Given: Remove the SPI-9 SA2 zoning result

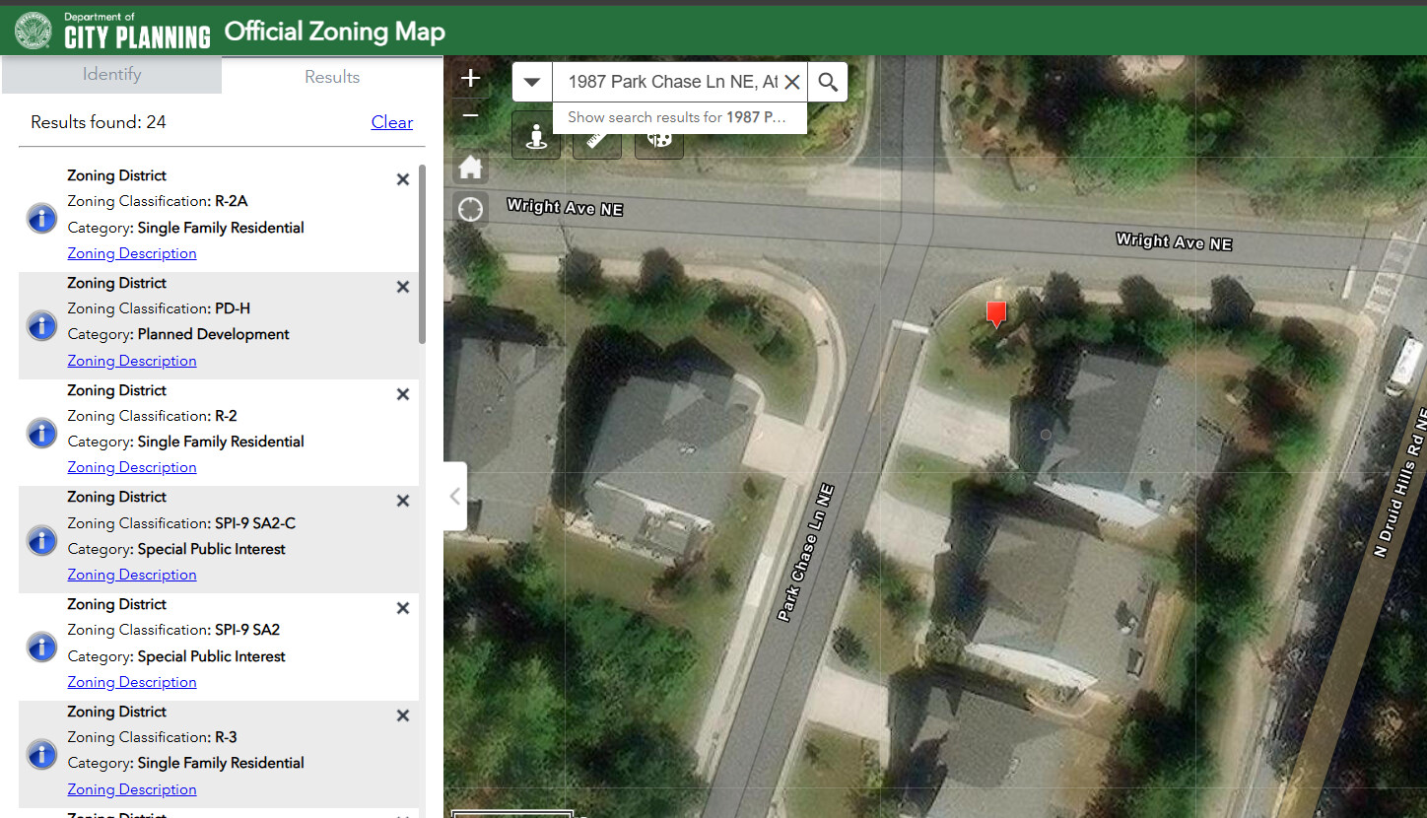Looking at the screenshot, I should (x=402, y=608).
